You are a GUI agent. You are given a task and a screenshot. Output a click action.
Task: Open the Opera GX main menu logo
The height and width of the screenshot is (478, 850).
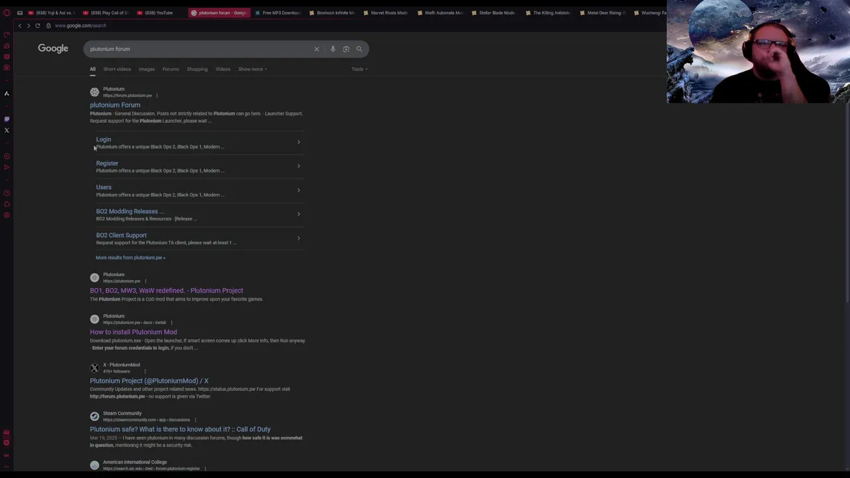point(7,13)
